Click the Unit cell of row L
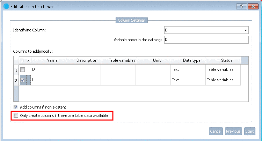The image size is (262, 141). 153,80
